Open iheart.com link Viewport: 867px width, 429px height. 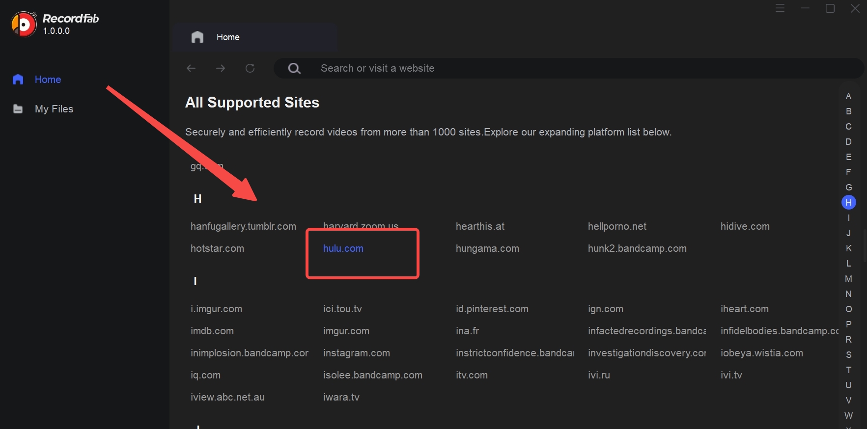[x=745, y=309]
